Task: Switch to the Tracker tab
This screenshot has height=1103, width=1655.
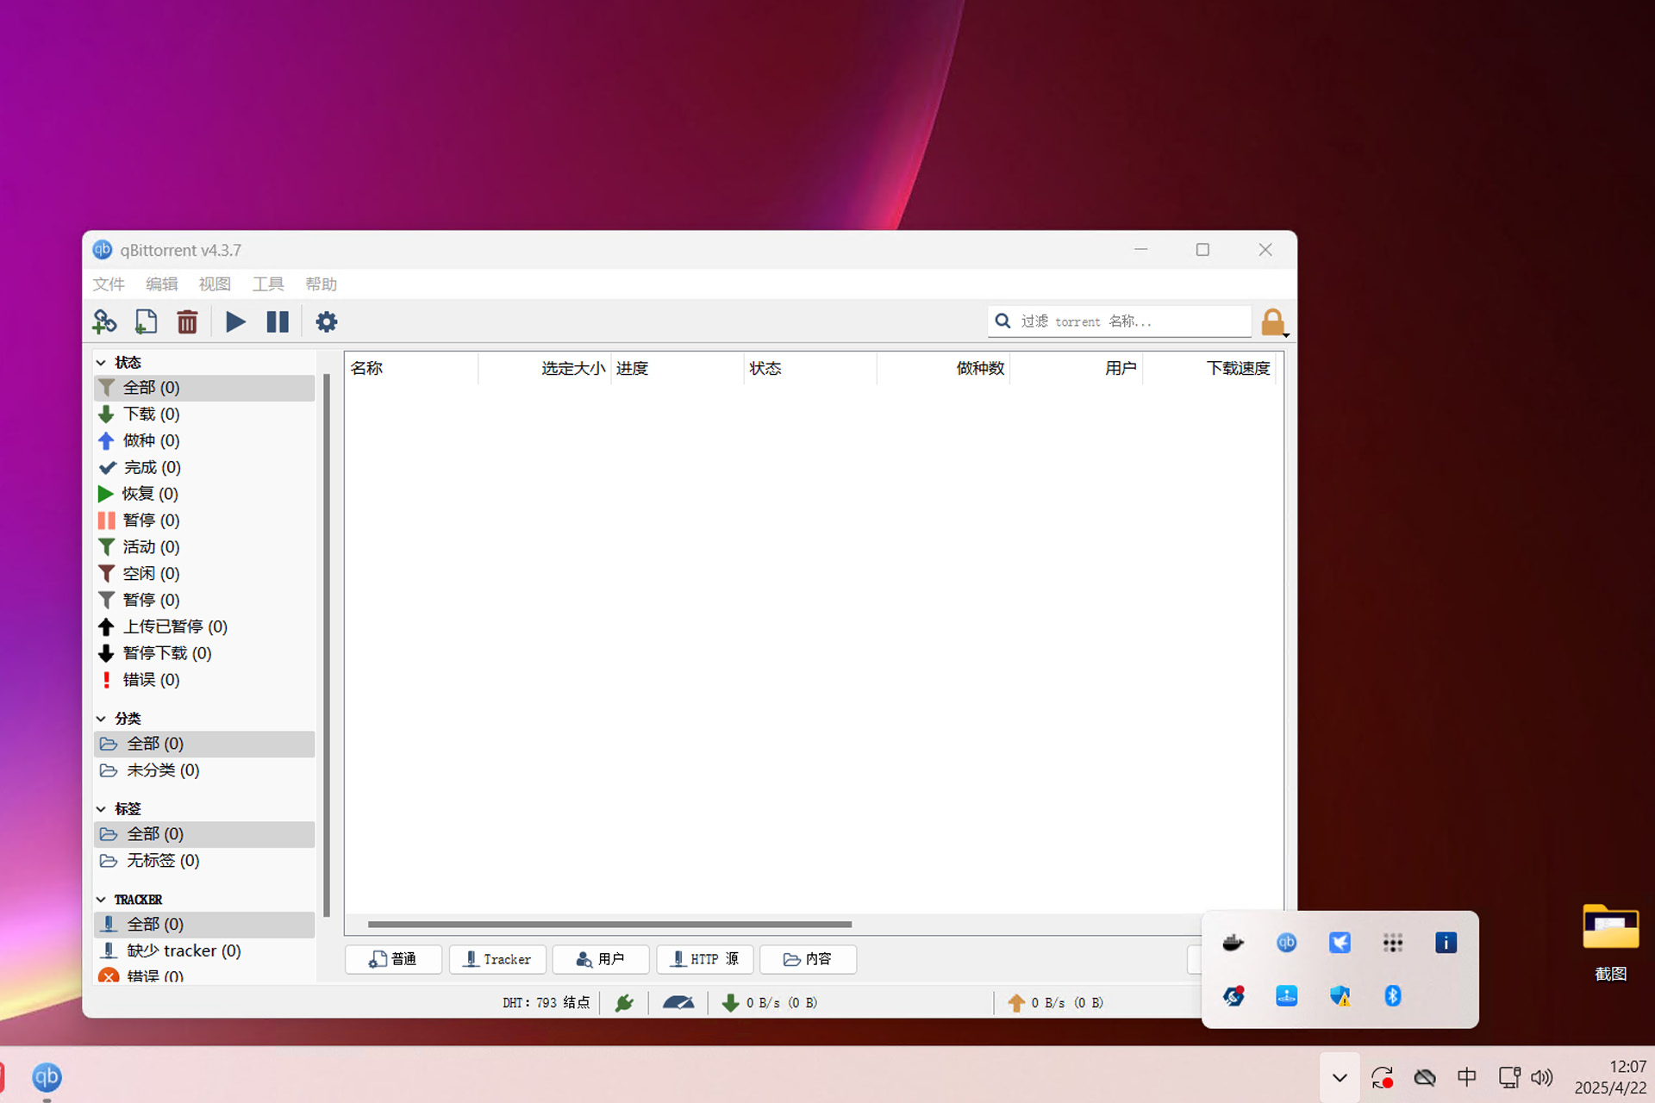Action: pos(497,959)
